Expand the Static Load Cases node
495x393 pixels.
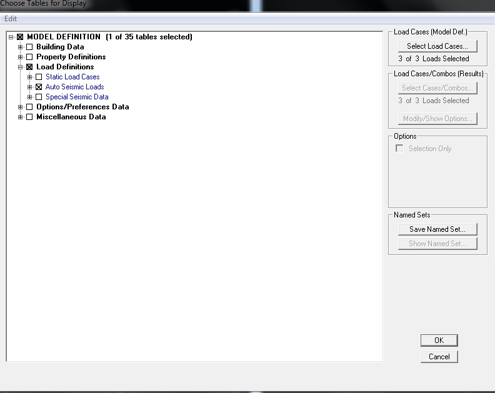click(29, 77)
